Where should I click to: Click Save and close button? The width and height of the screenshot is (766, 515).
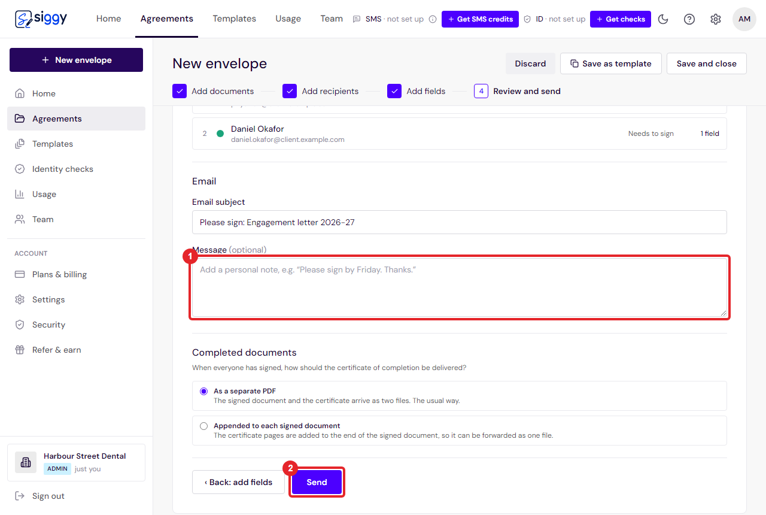(707, 63)
